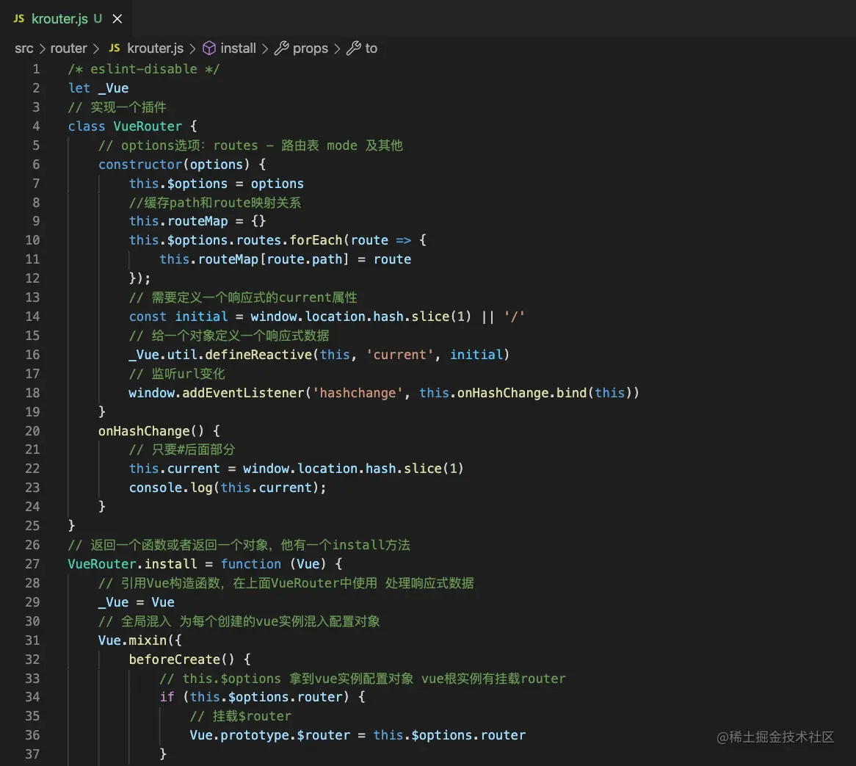
Task: Click '_Vue = Vue' assignment on line 29
Action: click(x=137, y=602)
